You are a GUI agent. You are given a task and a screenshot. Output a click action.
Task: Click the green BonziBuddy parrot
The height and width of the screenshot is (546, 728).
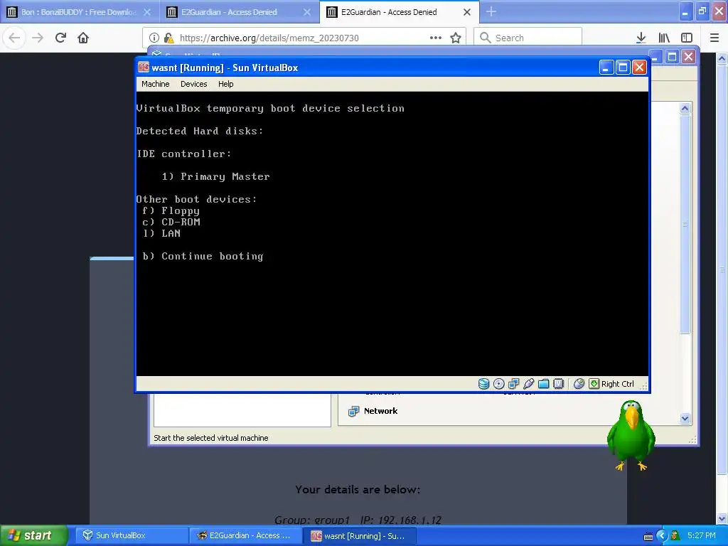631,435
